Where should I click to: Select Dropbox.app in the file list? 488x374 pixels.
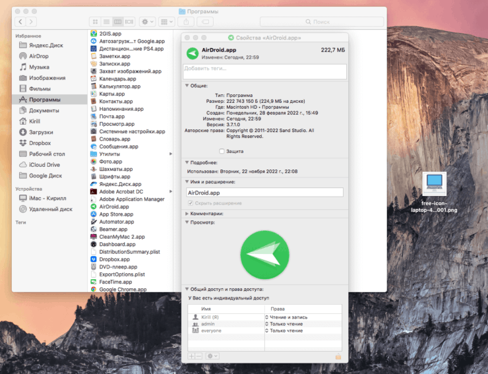pos(114,259)
